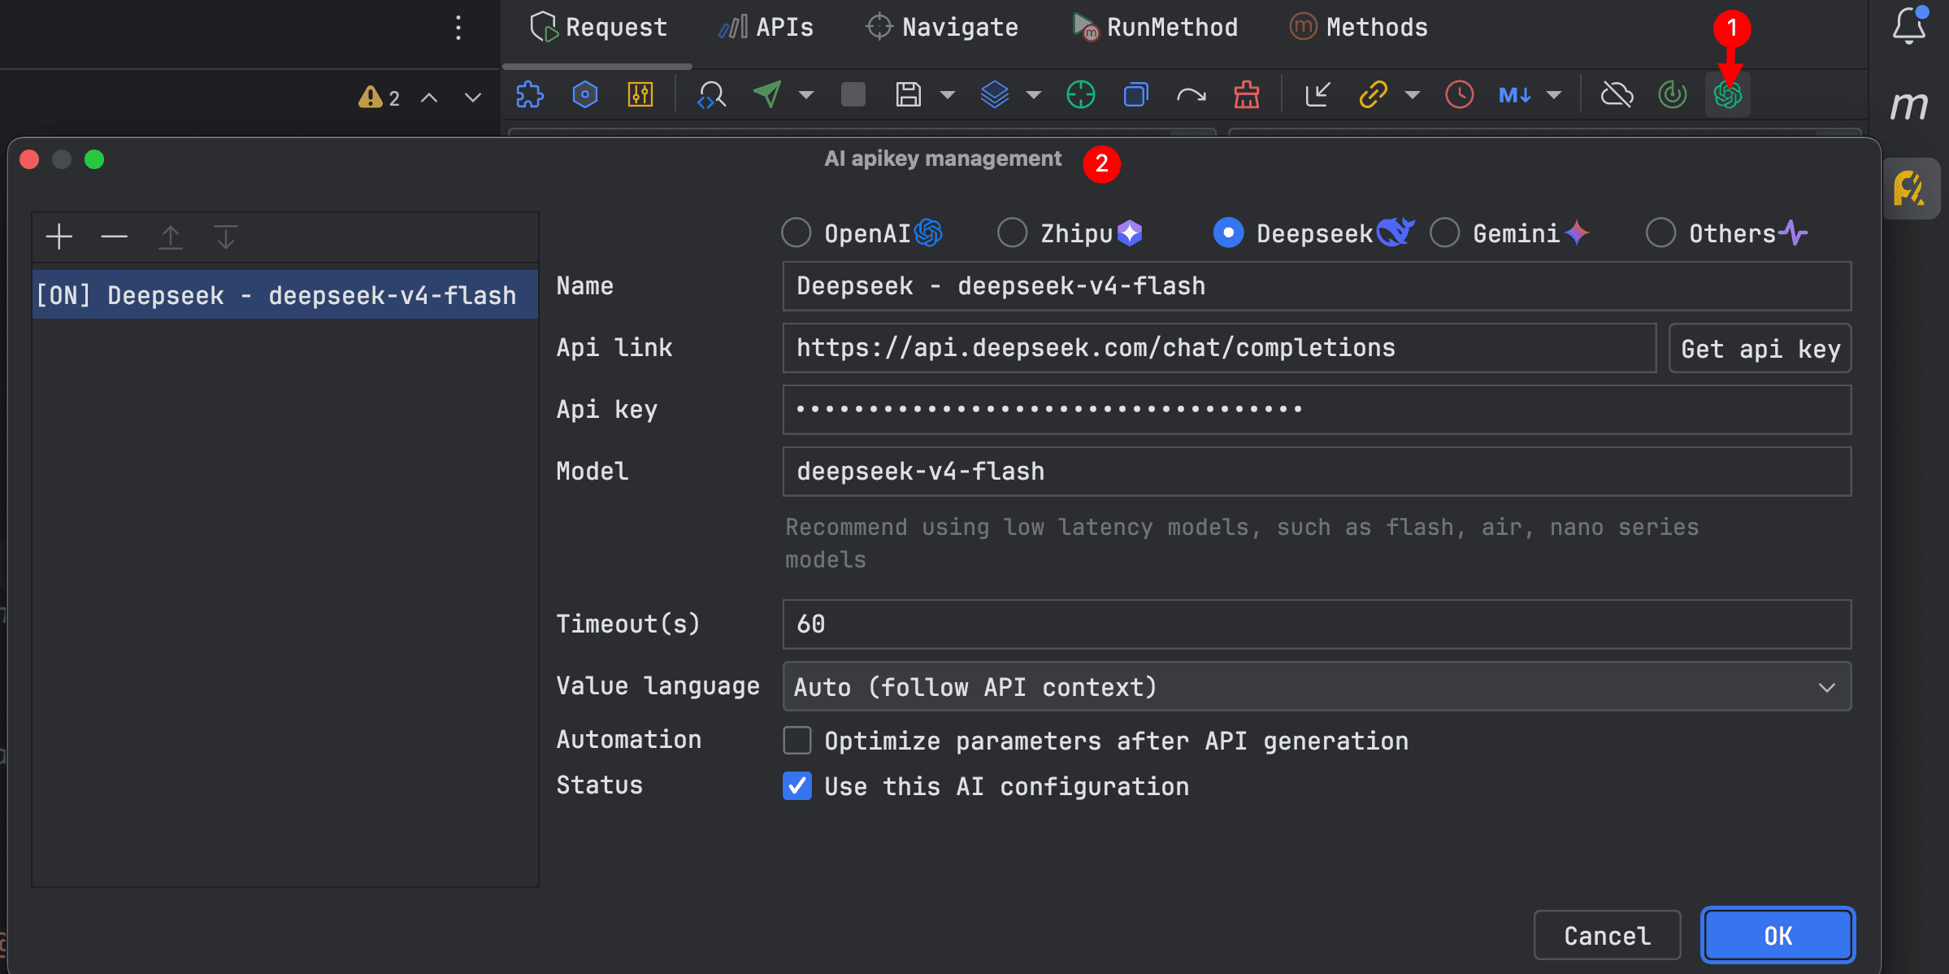Click the yellow plugin icon in right sidebar

[1909, 189]
